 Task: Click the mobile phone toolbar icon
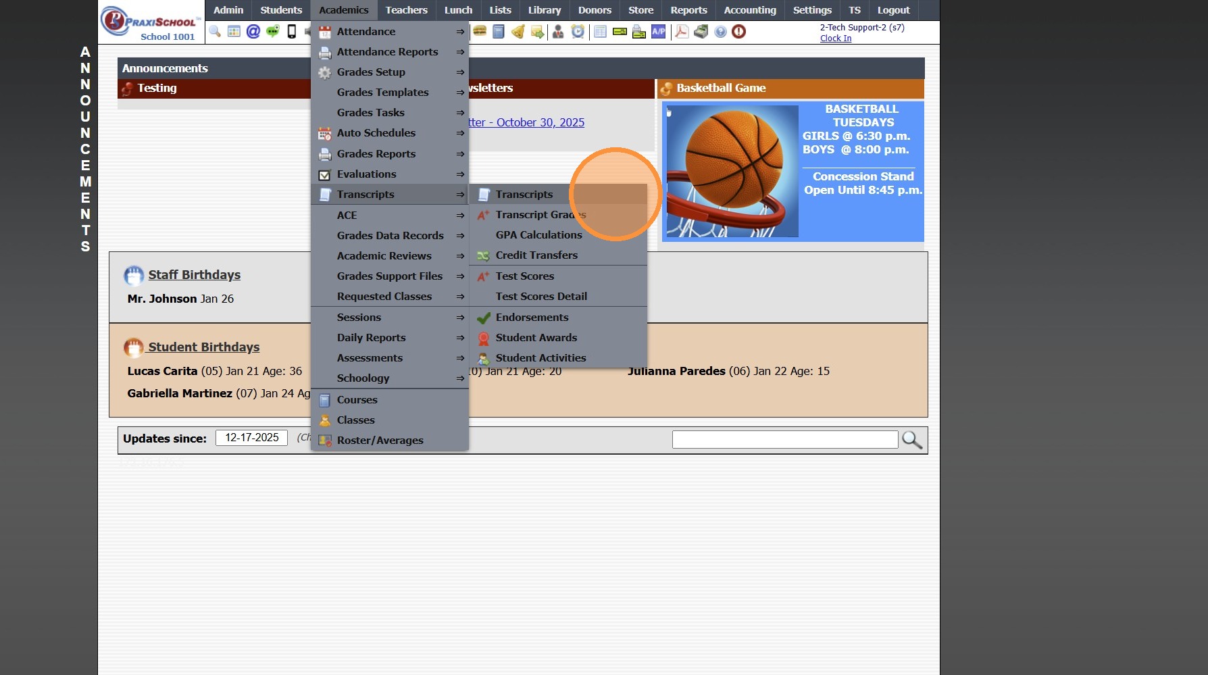pos(292,32)
